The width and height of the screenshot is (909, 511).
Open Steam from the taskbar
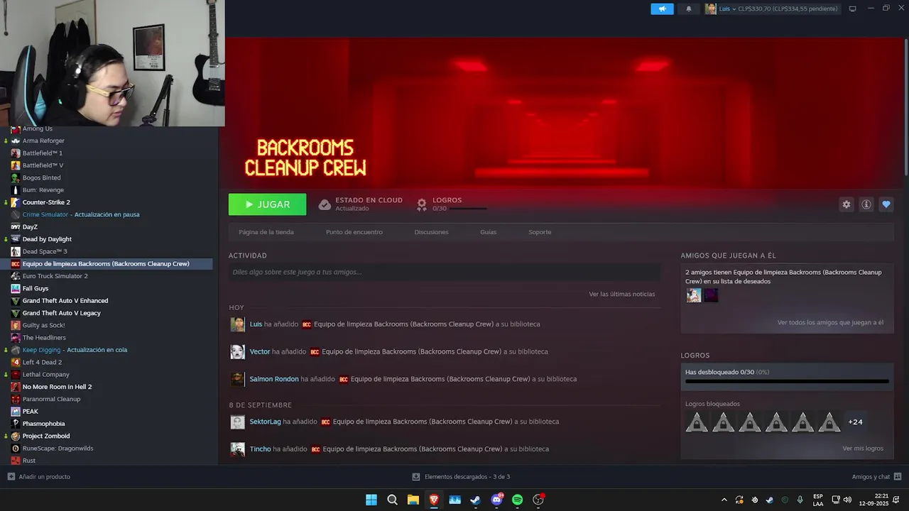tap(476, 500)
